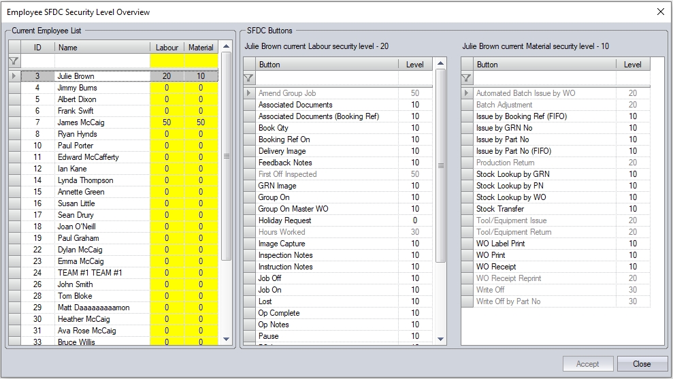Select the Holiday Request button row
Viewport: 673px width, 379px height.
(284, 220)
